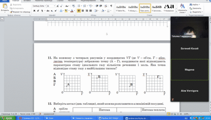Expand the styles gallery more arrow
The height and width of the screenshot is (120, 211).
(176, 12)
